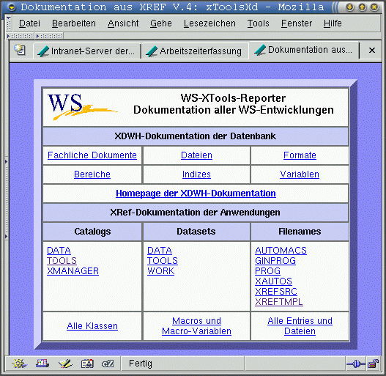This screenshot has height=376, width=386.
Task: Shade the window with the title-bar down-arrow button
Action: [350, 7]
